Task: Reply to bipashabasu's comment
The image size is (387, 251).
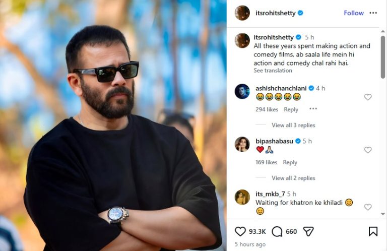Action: pyautogui.click(x=290, y=162)
